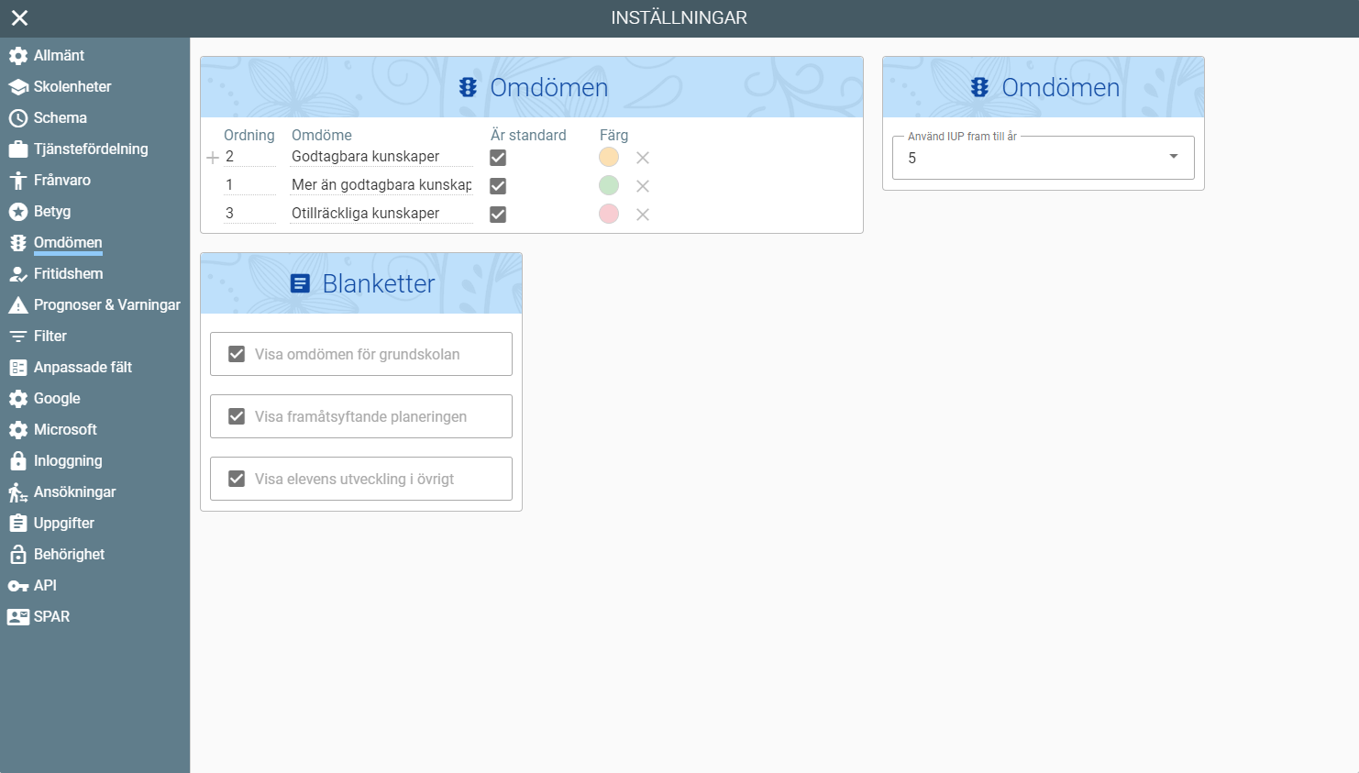Screen dimensions: 1359x773
Task: Click the clock icon next to Schema
Action: pos(17,118)
